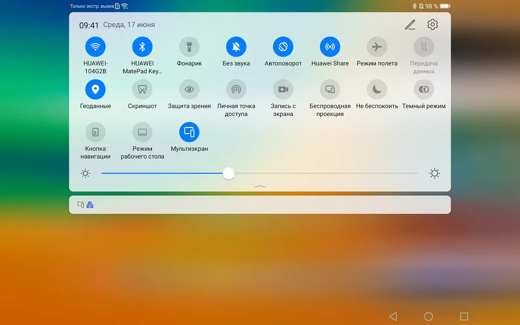Screen dimensions: 520x325
Task: Turn off Wi-Fi HUAWEI-104G2B
Action: pyautogui.click(x=95, y=47)
